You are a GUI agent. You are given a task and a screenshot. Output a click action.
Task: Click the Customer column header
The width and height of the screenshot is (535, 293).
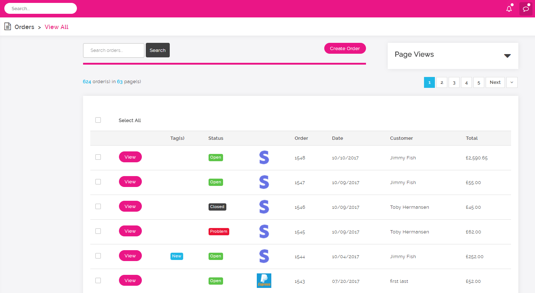[402, 138]
